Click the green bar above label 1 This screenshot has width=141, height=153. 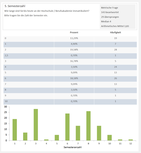point(15,130)
